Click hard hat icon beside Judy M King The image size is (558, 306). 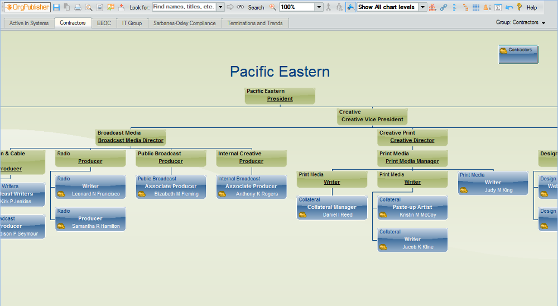pos(464,190)
